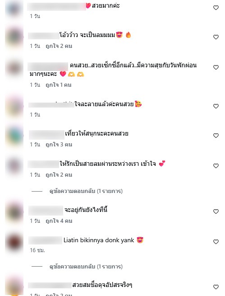Expand replies under the 'ให้รักเป็นสายลม' comment
The height and width of the screenshot is (296, 225).
(86, 191)
